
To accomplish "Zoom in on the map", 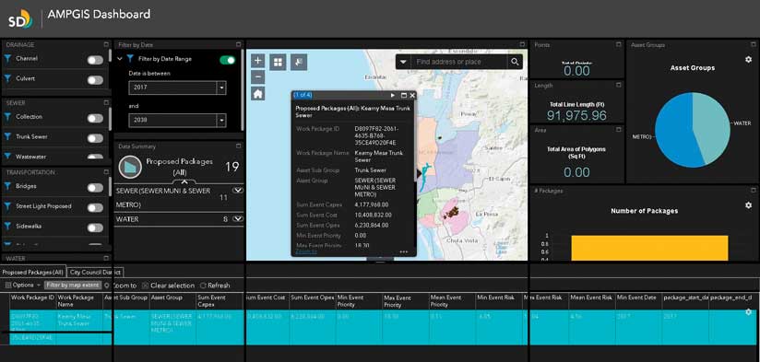I will click(x=258, y=61).
